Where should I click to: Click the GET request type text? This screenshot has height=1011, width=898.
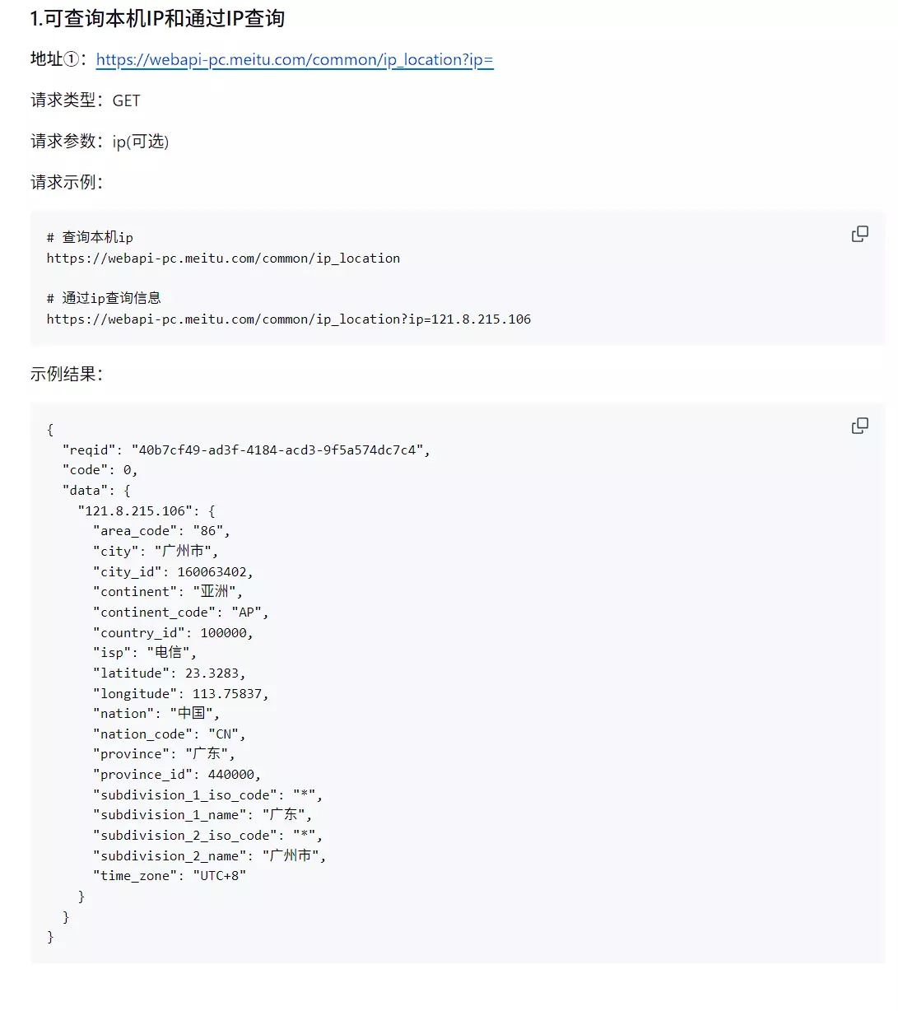click(x=126, y=100)
